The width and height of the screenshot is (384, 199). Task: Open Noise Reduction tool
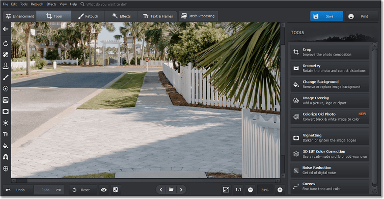pyautogui.click(x=330, y=170)
